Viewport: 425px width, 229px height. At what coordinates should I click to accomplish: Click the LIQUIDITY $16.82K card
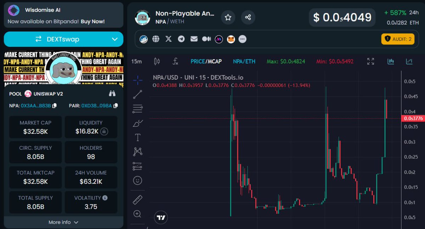click(91, 127)
